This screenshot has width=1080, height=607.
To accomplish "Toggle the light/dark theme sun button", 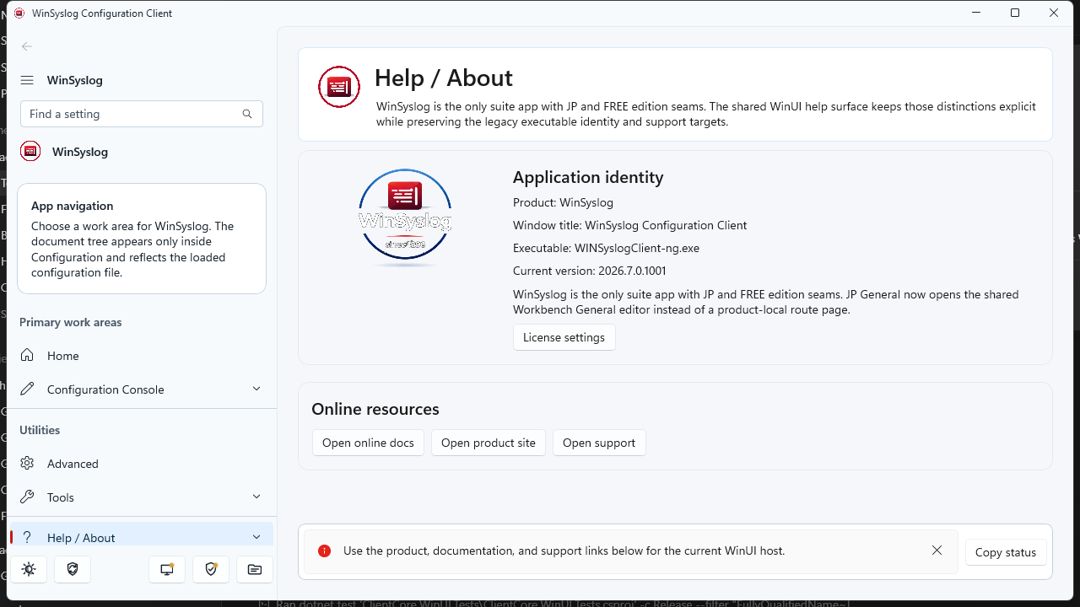I will point(29,569).
